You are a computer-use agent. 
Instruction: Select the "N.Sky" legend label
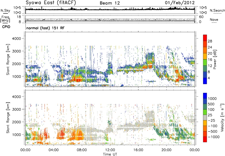[5, 10]
